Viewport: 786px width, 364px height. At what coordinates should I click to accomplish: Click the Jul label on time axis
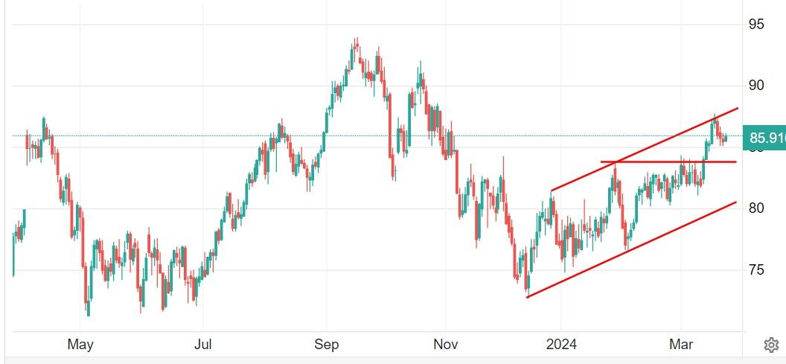[x=203, y=345]
